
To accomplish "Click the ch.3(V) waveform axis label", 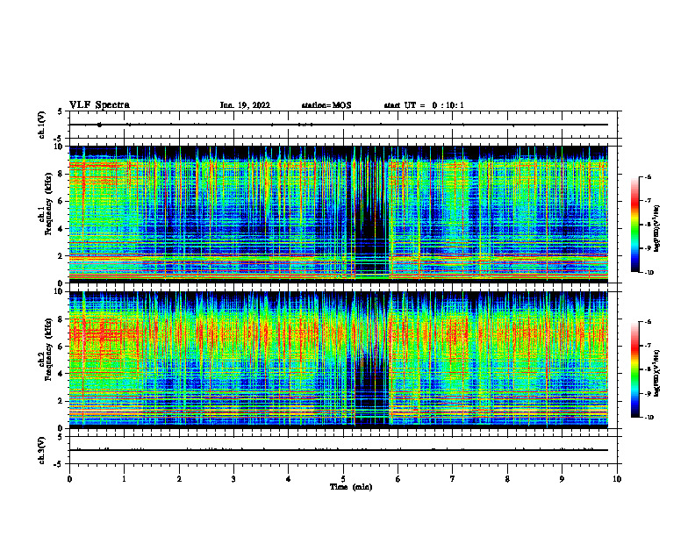I will click(x=42, y=450).
